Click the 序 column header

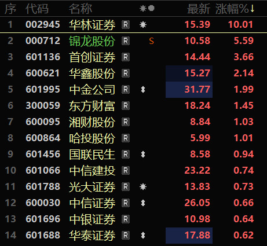tap(10, 9)
